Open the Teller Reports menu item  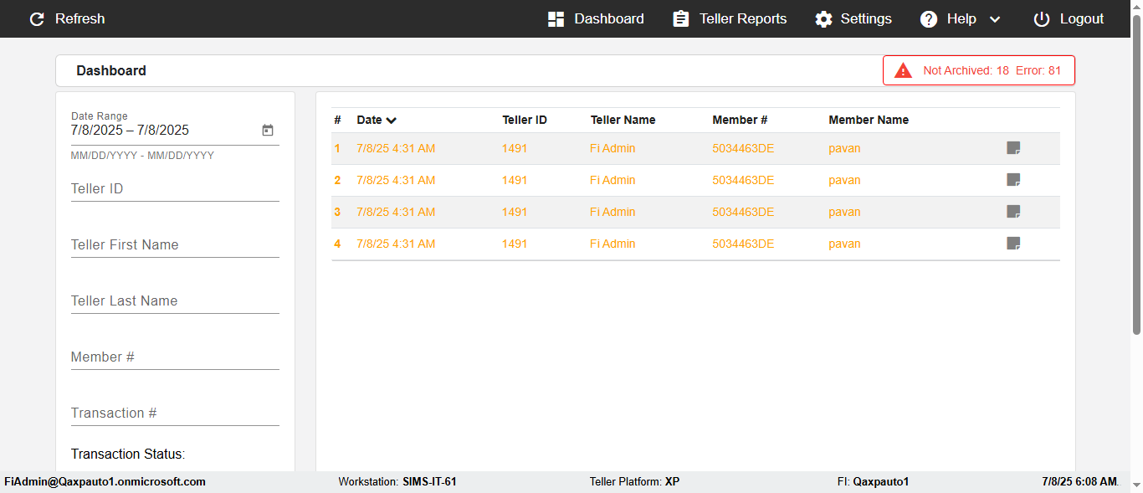(x=730, y=18)
